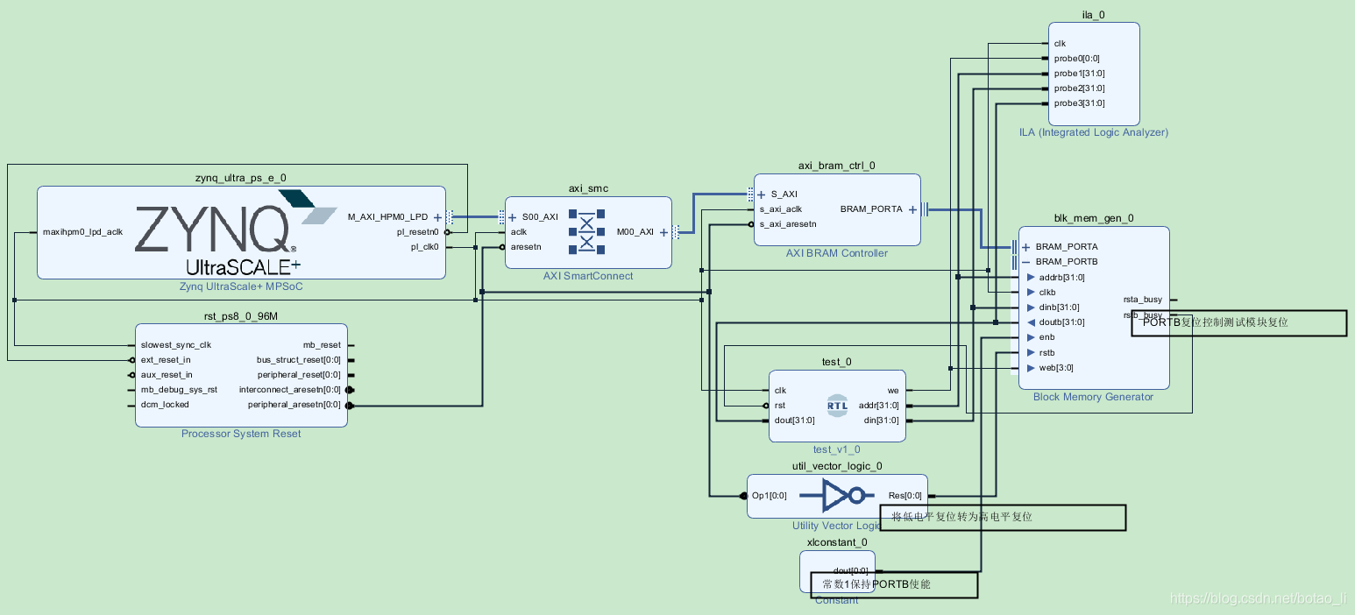Click the Processor System Reset label
Image resolution: width=1355 pixels, height=615 pixels.
tap(241, 434)
